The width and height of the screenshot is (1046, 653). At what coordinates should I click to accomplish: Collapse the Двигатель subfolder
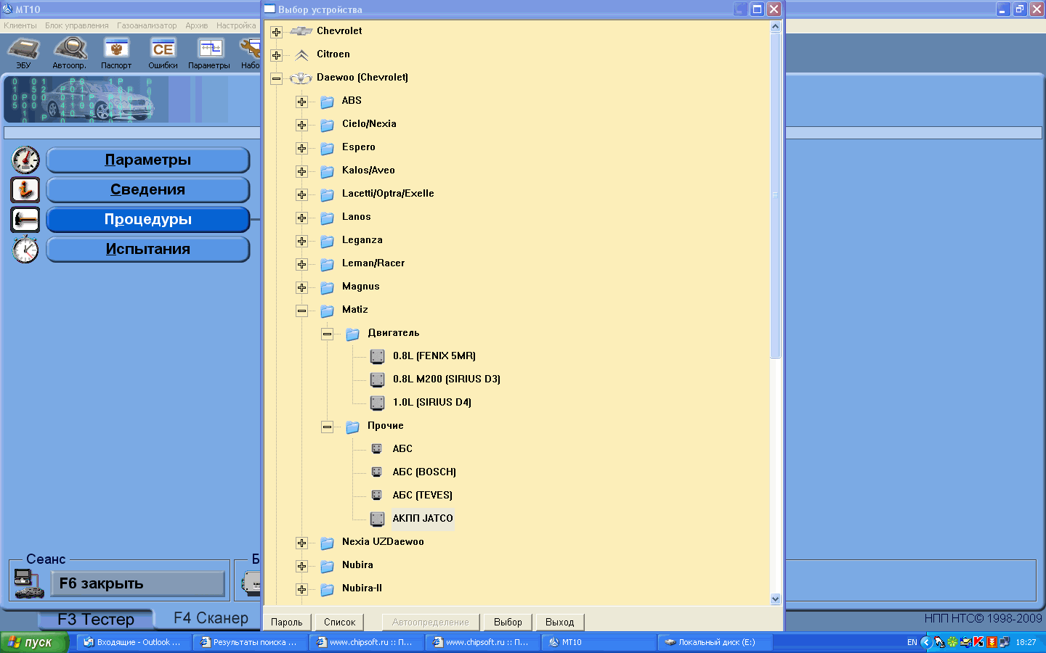point(327,334)
